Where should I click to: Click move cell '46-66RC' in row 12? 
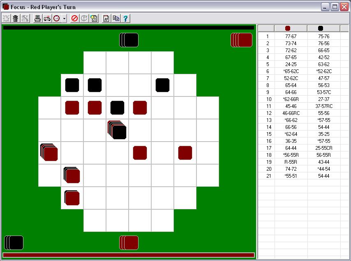(x=291, y=113)
